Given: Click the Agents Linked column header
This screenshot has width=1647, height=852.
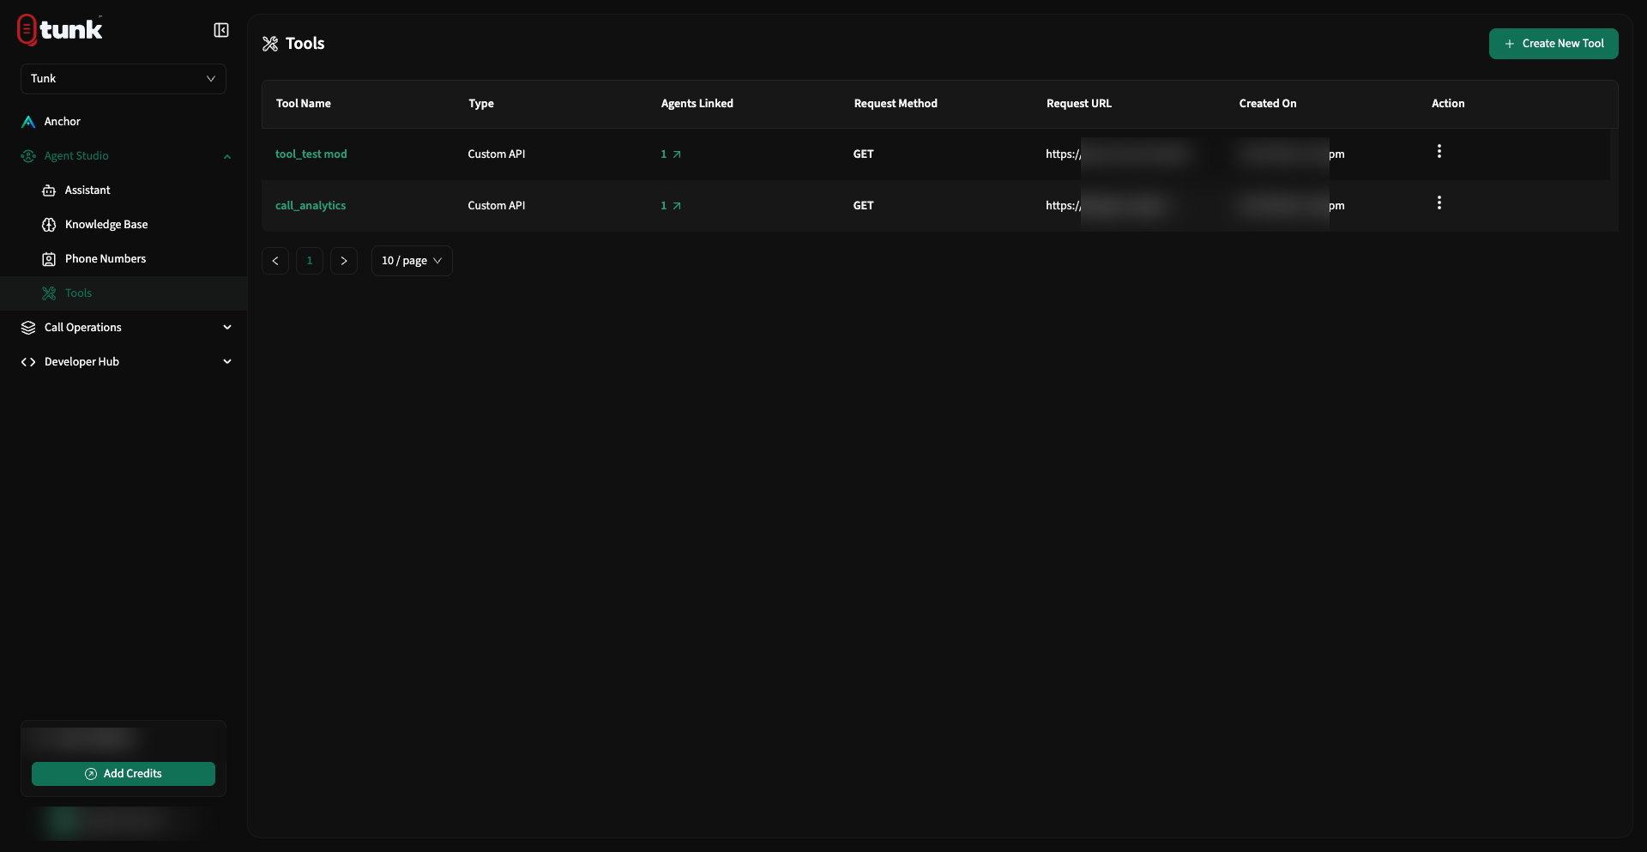Looking at the screenshot, I should pos(697,104).
